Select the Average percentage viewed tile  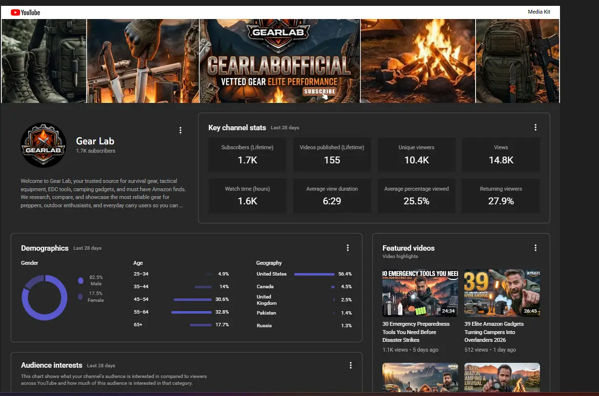(x=417, y=196)
